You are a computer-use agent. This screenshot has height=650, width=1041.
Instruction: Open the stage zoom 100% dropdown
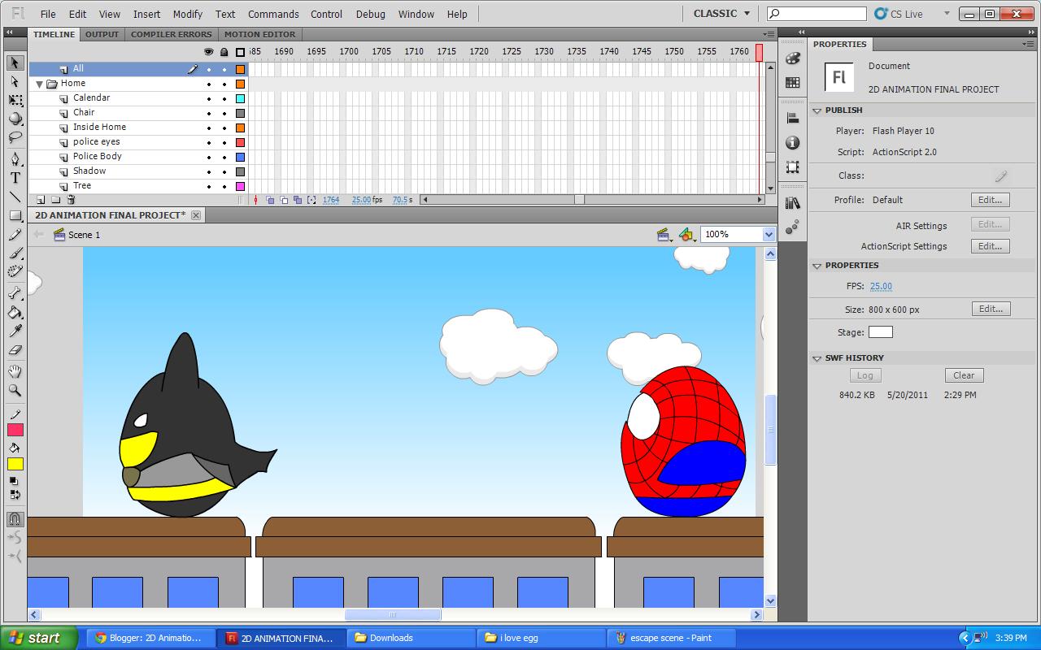pyautogui.click(x=769, y=234)
